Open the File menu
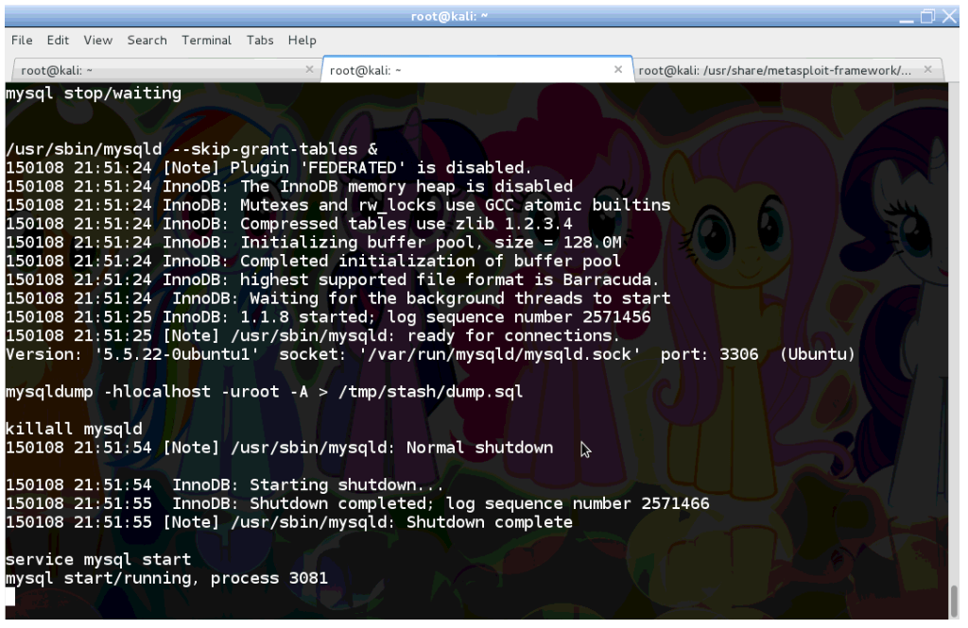 click(x=22, y=40)
